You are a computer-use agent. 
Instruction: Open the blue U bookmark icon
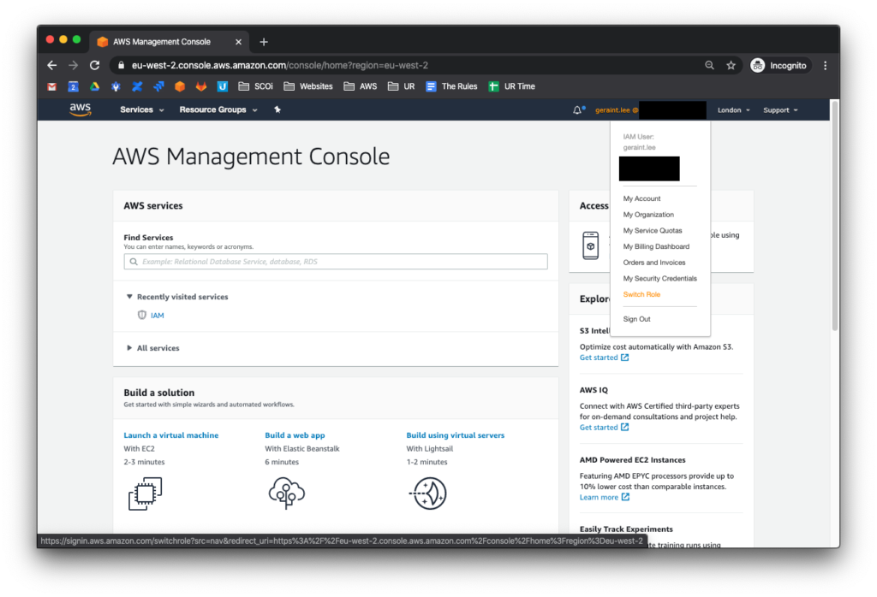click(222, 86)
